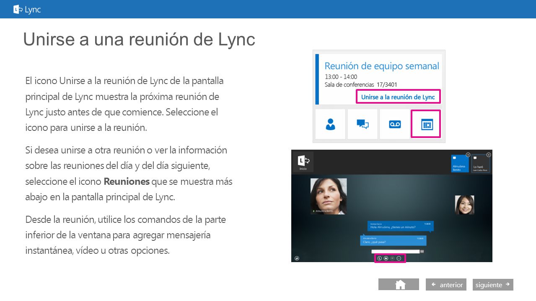Close the Almudena Benito conversation tile
Viewport: 536px width, 301px height.
click(x=468, y=155)
